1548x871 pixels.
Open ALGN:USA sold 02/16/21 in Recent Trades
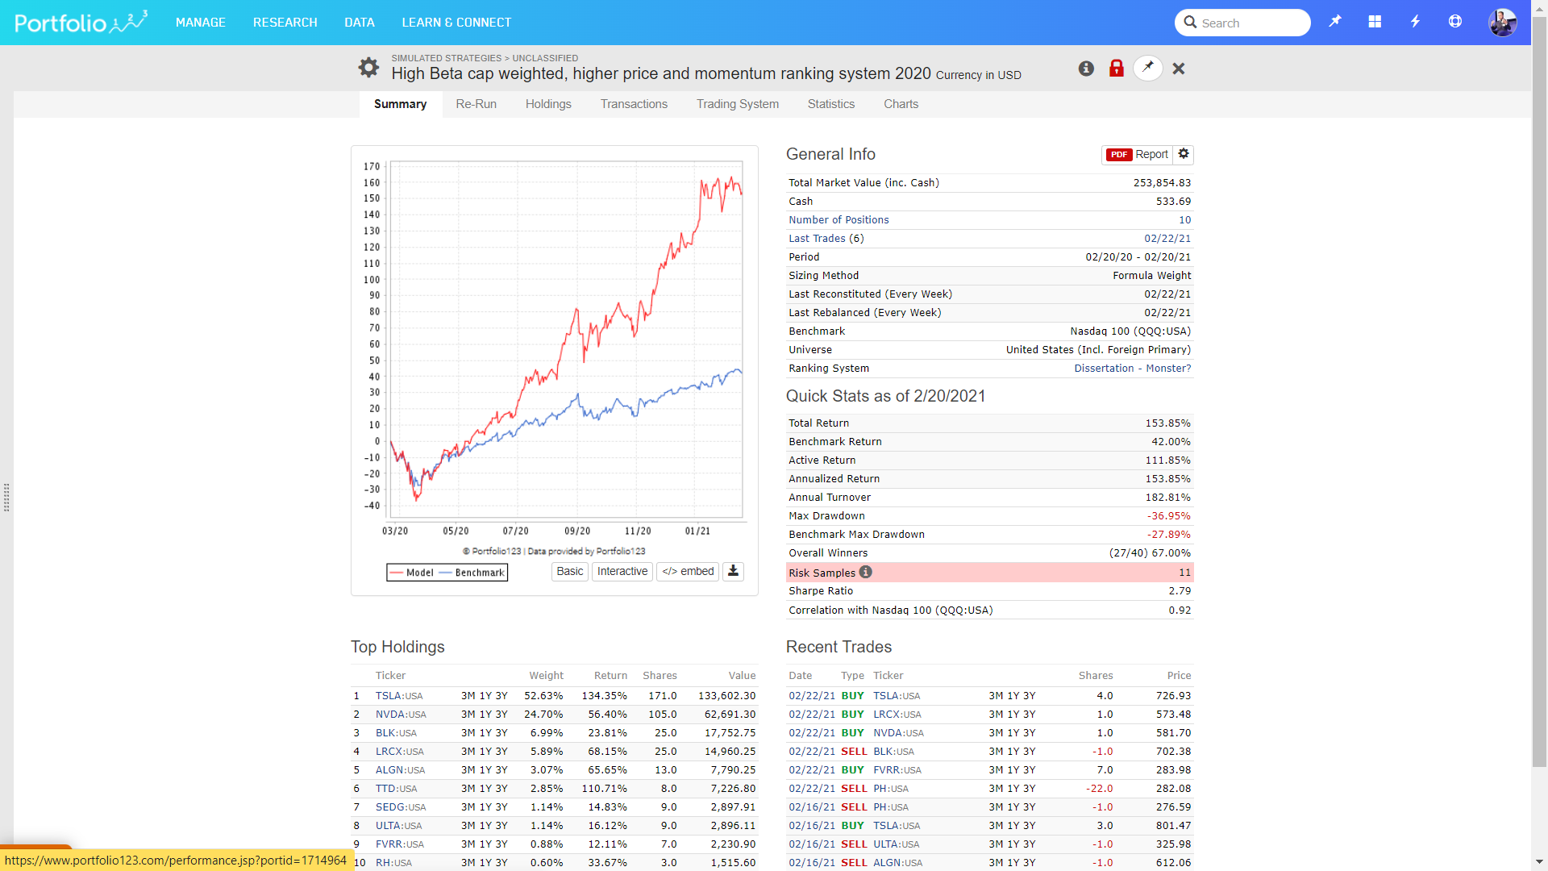[899, 862]
